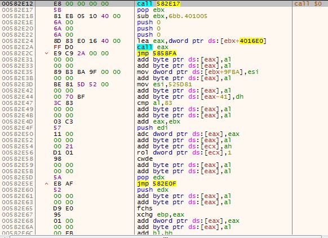Select the 'xchg ebp,eax' instruction
The width and height of the screenshot is (328, 238).
coord(161,214)
